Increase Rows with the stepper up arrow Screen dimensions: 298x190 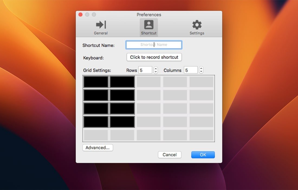pos(156,68)
